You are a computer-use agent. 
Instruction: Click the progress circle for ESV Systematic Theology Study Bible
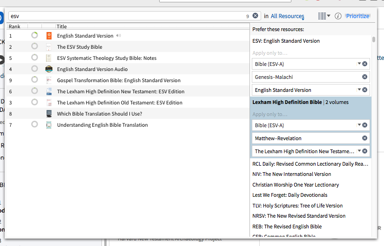[34, 58]
